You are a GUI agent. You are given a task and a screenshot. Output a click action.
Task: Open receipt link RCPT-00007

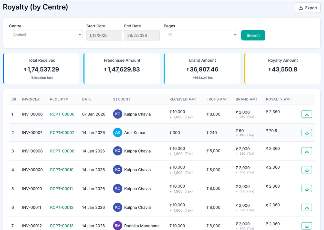(62, 133)
